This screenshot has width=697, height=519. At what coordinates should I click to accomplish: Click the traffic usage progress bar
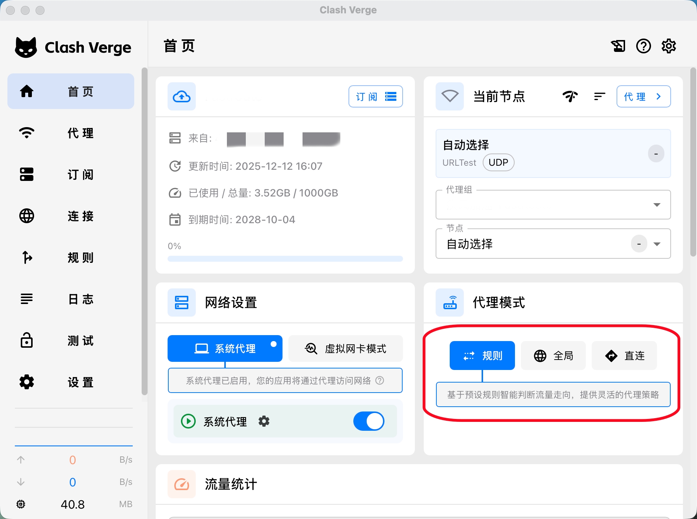(285, 259)
